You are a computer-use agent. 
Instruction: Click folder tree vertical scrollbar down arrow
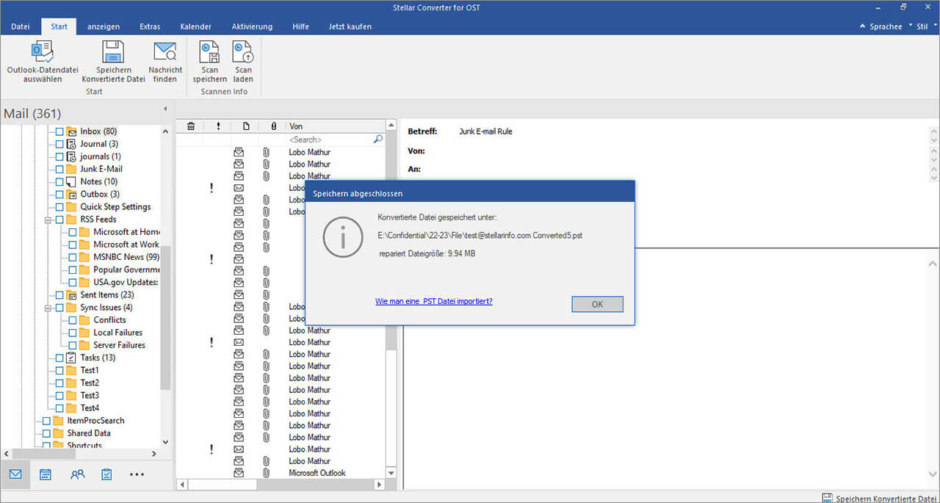[165, 442]
